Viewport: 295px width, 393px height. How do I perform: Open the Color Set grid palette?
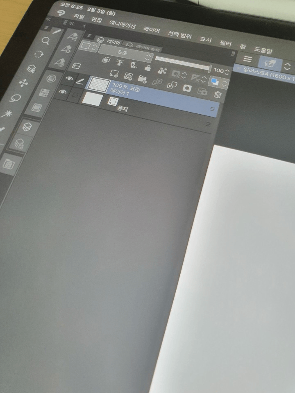(44, 93)
